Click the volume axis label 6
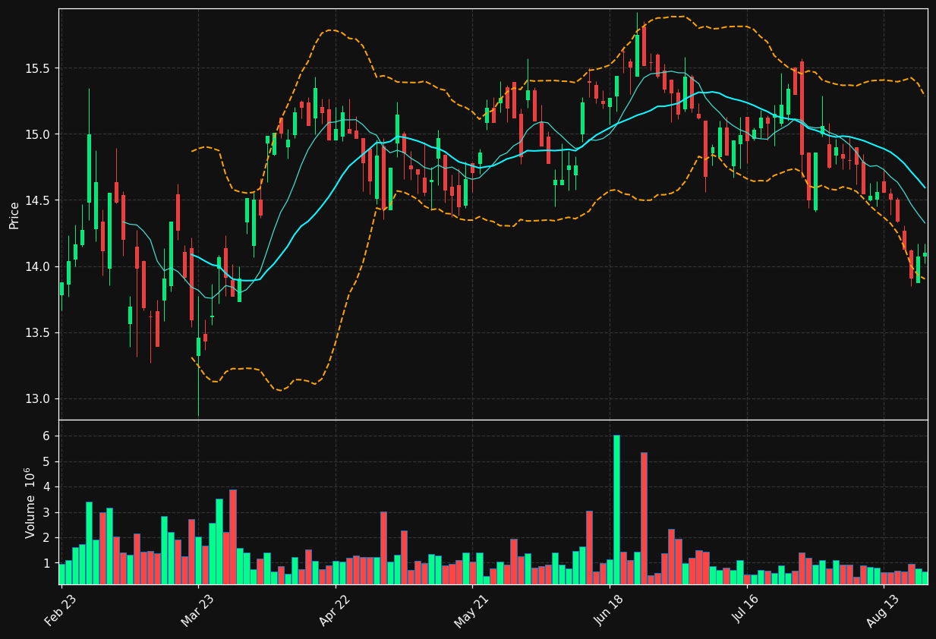Viewport: 936px width, 639px height. (x=46, y=436)
